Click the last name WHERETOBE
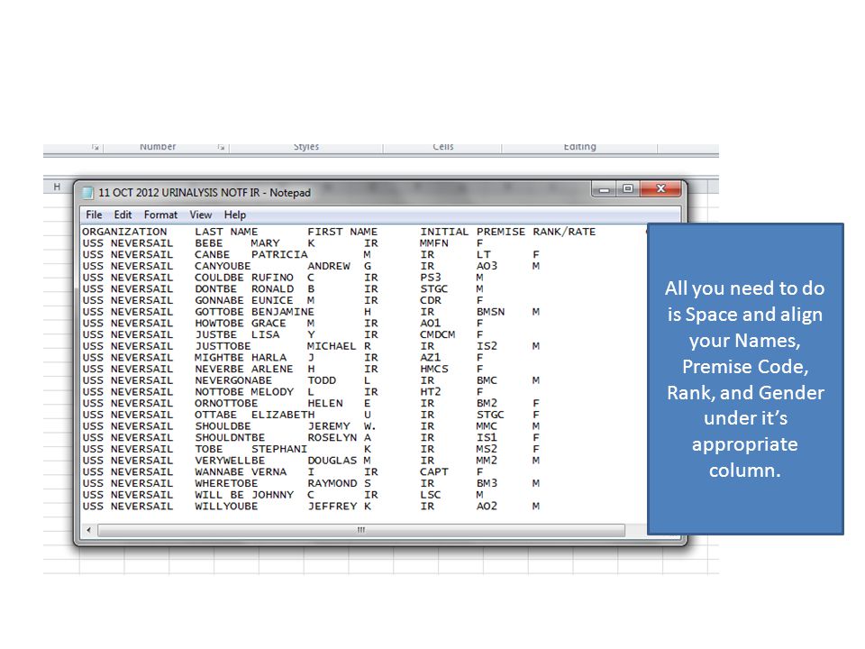The height and width of the screenshot is (649, 865). [x=226, y=483]
